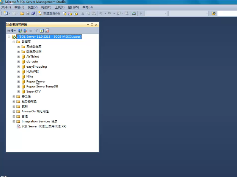The image size is (237, 177).
Task: Select SQL Server 代理 node
Action: (44, 126)
